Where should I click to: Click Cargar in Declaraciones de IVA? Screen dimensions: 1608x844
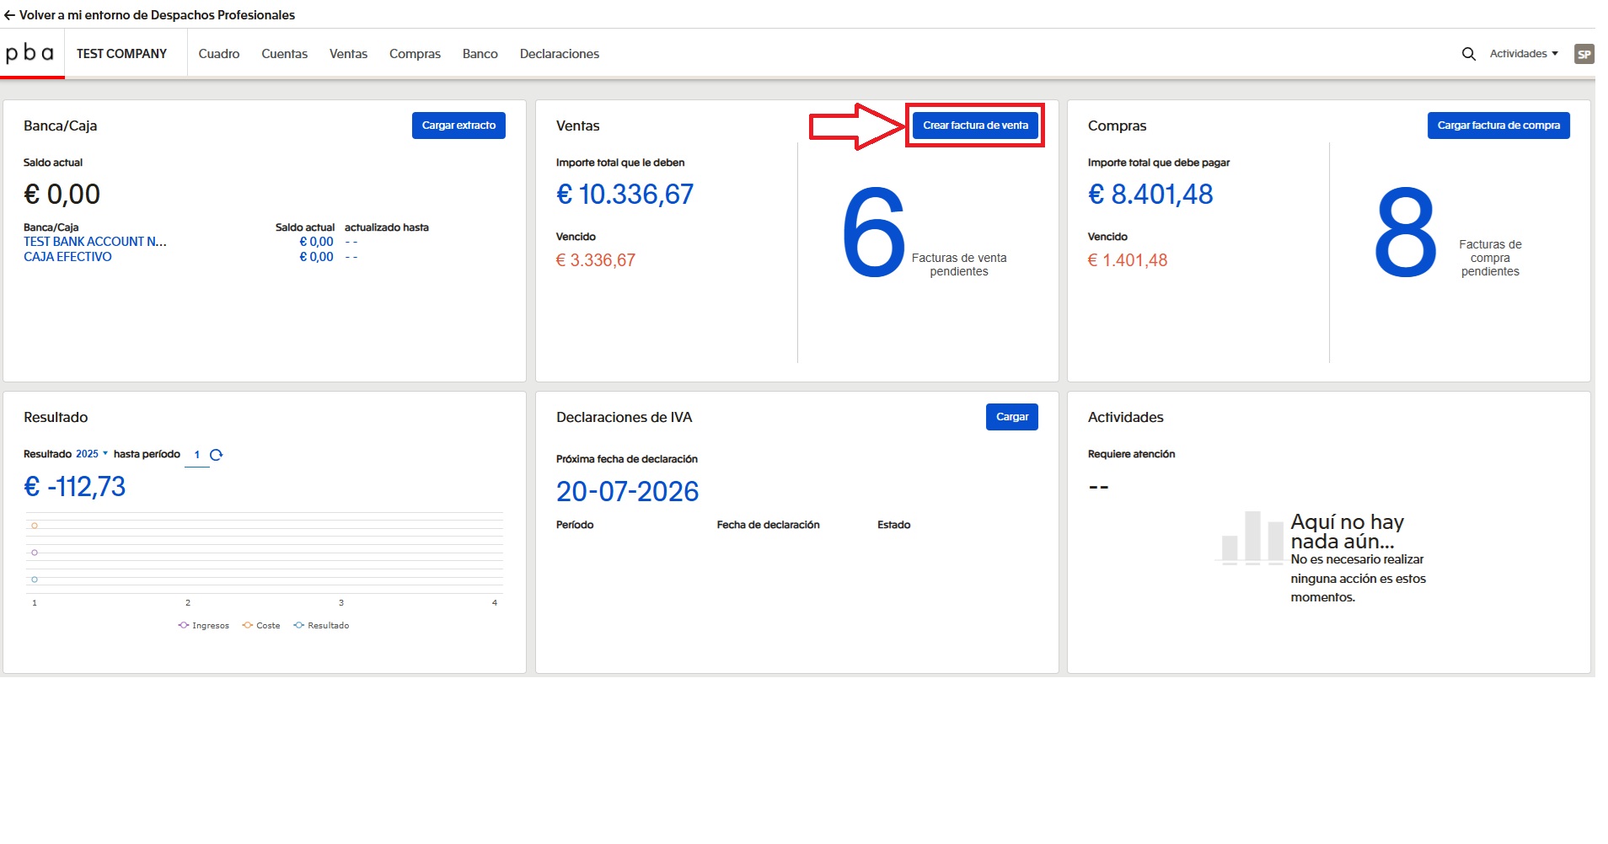(x=1011, y=417)
